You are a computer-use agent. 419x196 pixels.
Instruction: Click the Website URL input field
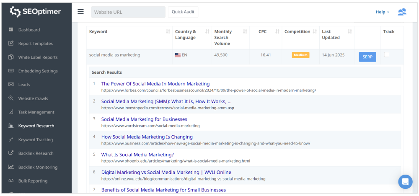point(128,12)
